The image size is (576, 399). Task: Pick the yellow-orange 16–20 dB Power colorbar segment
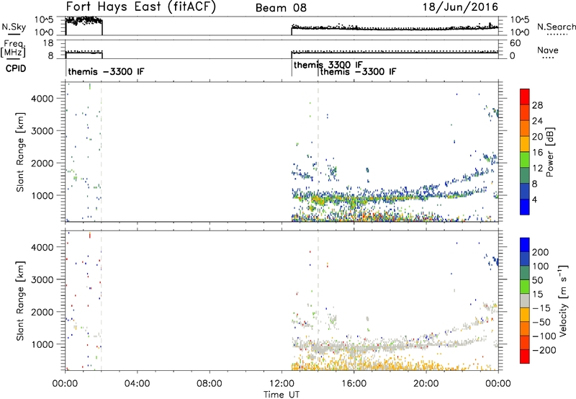[525, 144]
